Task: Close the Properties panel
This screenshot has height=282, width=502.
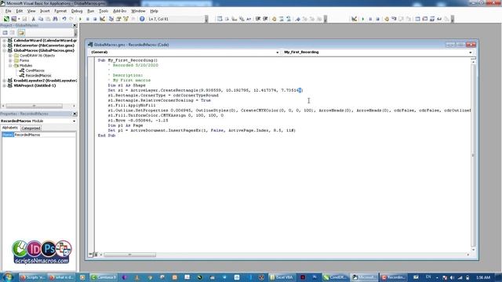Action: pos(75,114)
